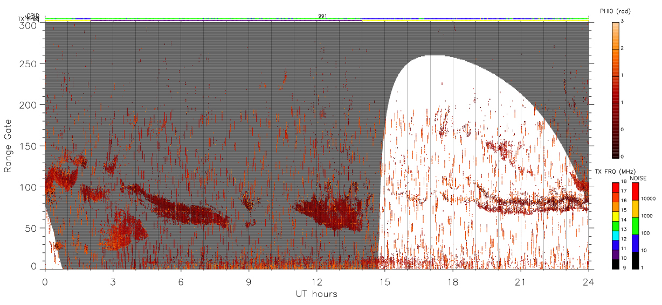Click the PHI0 gradient color bar
This screenshot has width=662, height=305.
pyautogui.click(x=616, y=89)
